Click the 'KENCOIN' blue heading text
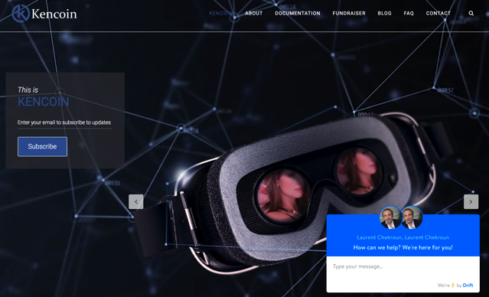The width and height of the screenshot is (489, 297). 44,102
